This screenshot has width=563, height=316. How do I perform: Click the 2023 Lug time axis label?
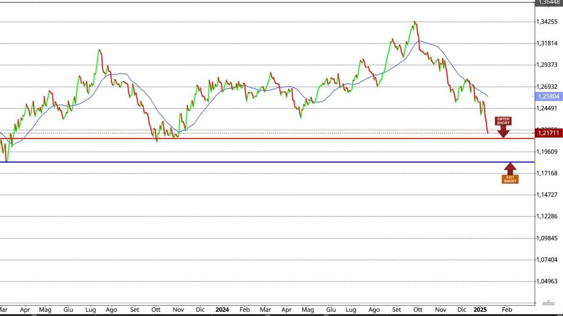pos(91,310)
